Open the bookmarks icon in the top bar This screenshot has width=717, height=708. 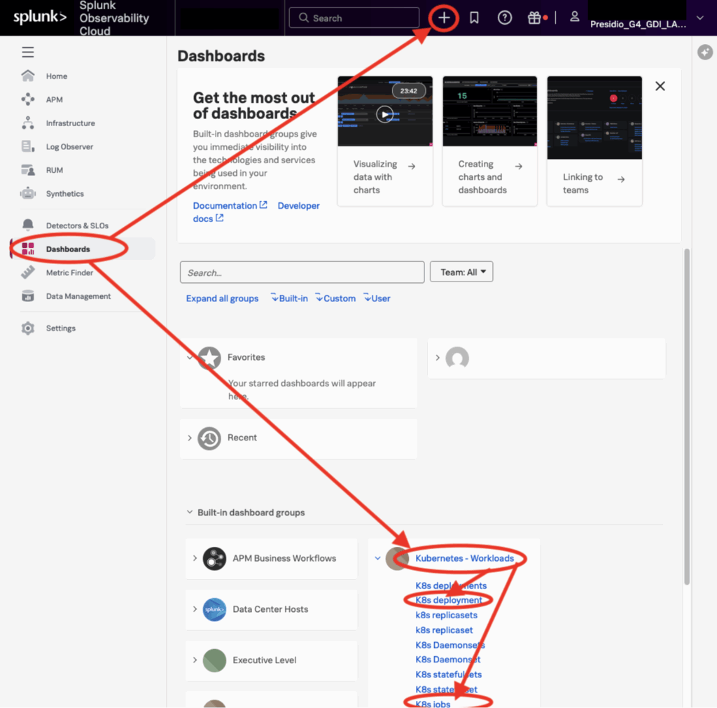coord(474,18)
